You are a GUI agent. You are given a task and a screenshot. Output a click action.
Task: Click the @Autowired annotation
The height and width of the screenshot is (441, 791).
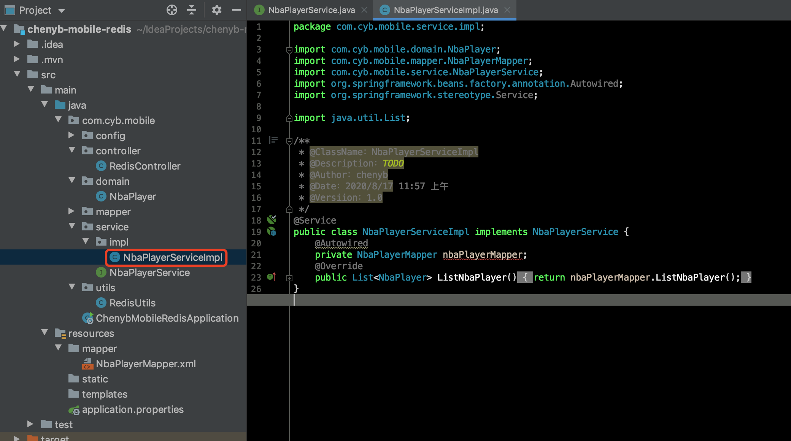(341, 243)
